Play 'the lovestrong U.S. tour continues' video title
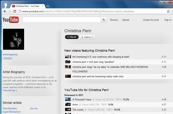 (x=101, y=57)
